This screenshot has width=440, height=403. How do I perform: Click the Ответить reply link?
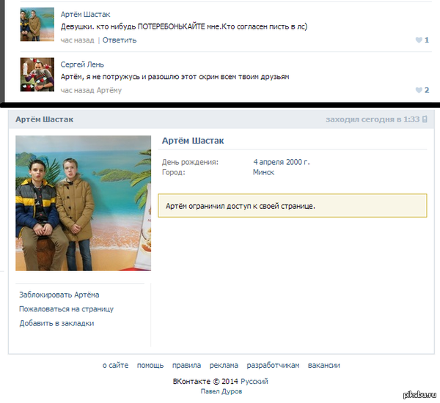pyautogui.click(x=119, y=40)
